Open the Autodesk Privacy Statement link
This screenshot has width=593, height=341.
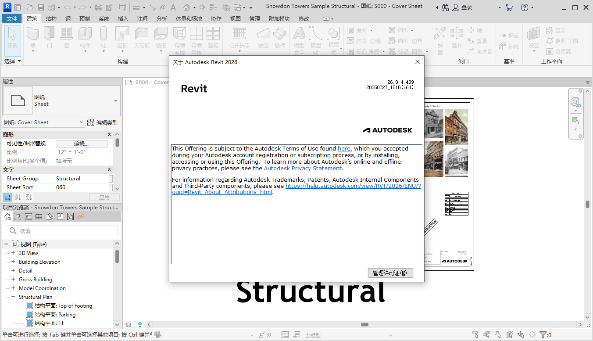[x=303, y=169]
